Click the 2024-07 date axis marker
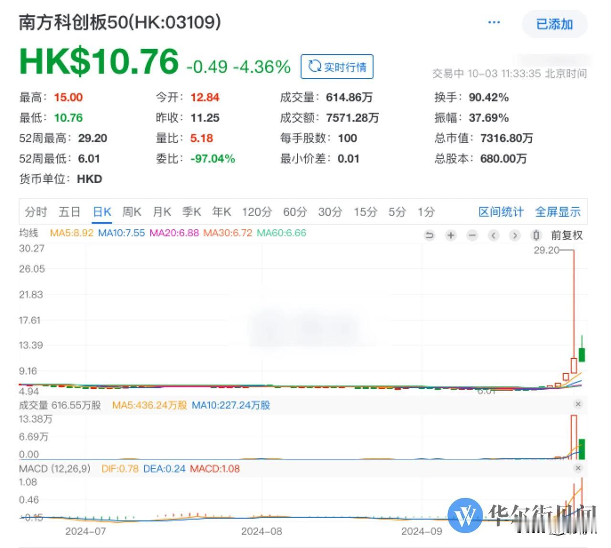The height and width of the screenshot is (548, 611). [x=85, y=531]
